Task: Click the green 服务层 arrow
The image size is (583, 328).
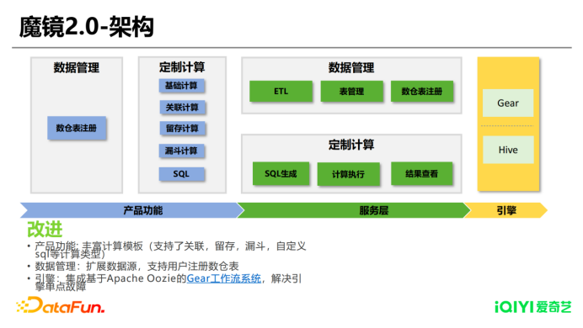Action: click(354, 210)
